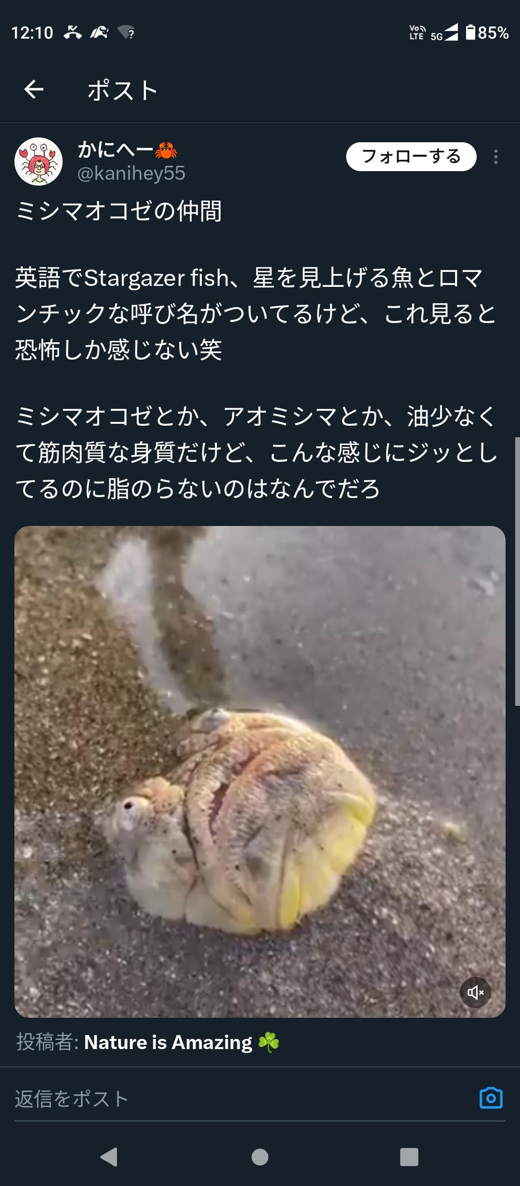Tap the Android recent apps square

pyautogui.click(x=409, y=1157)
